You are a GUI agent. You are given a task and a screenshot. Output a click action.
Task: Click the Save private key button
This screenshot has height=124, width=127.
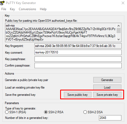(x=107, y=95)
